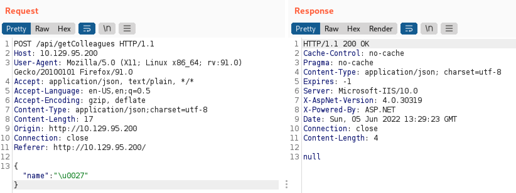
Task: Toggle show non-printable characters in Response panel
Action: pos(429,29)
